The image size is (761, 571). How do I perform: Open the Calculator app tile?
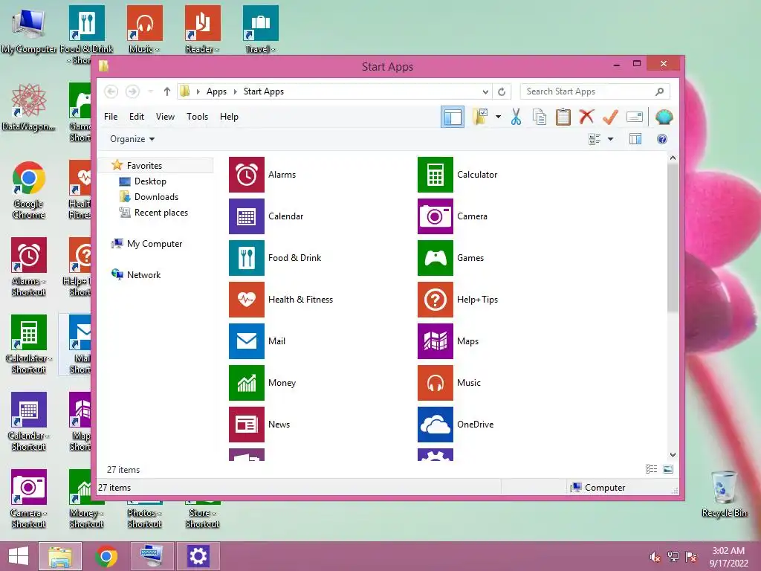point(435,175)
